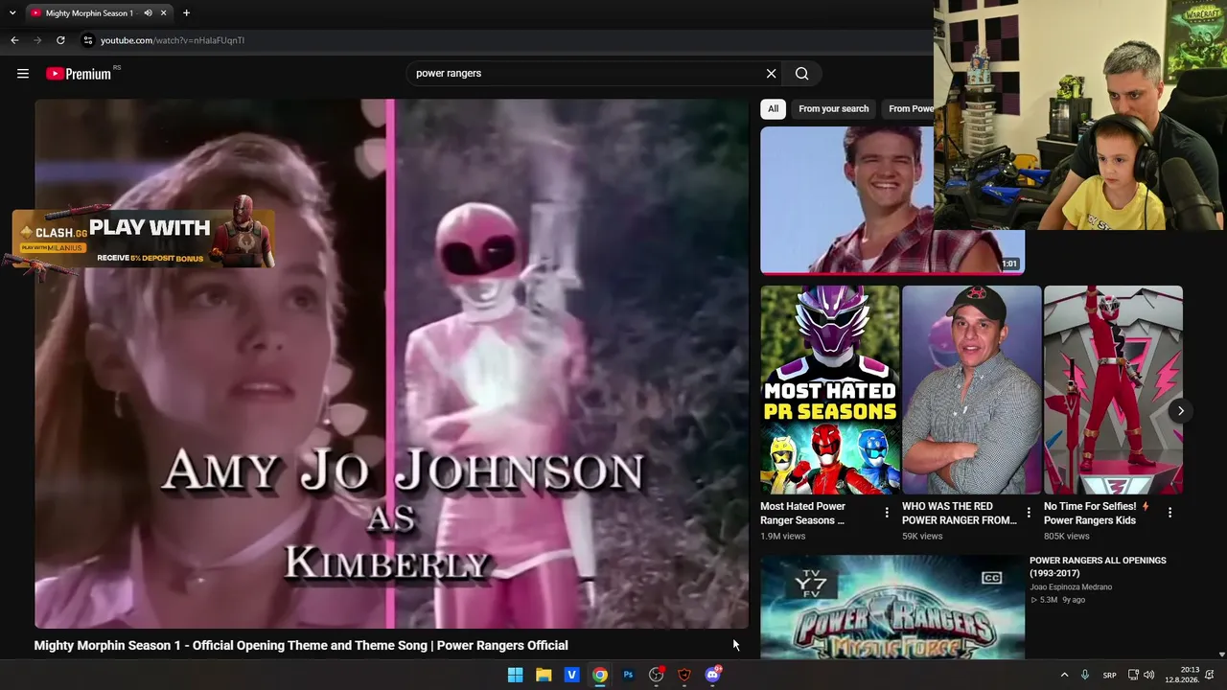Open 'Most Hated PR Seasons' short thumbnail
The width and height of the screenshot is (1227, 690).
(x=830, y=390)
